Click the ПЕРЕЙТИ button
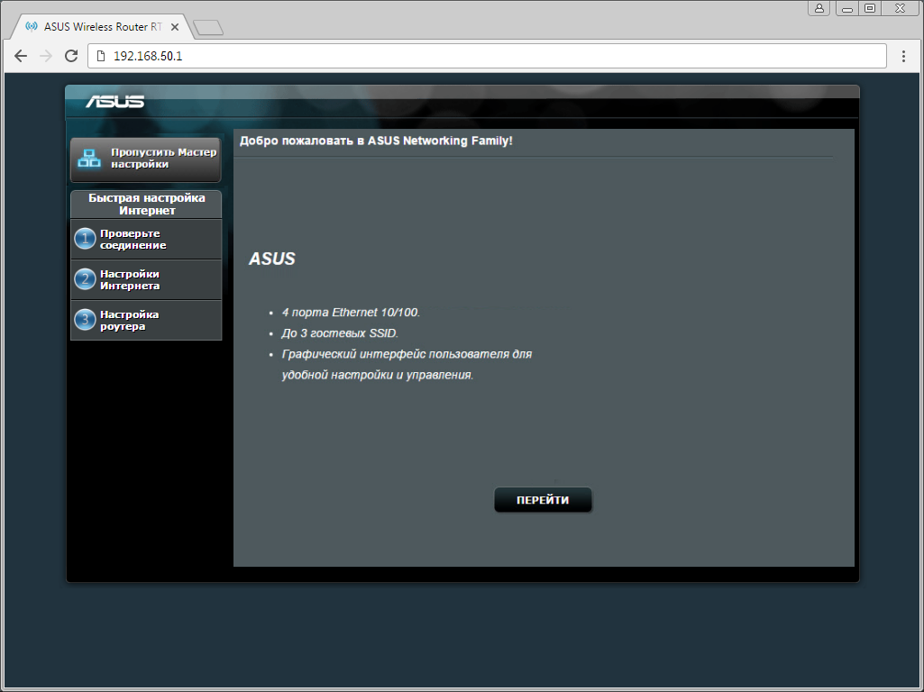The width and height of the screenshot is (924, 692). coord(543,500)
